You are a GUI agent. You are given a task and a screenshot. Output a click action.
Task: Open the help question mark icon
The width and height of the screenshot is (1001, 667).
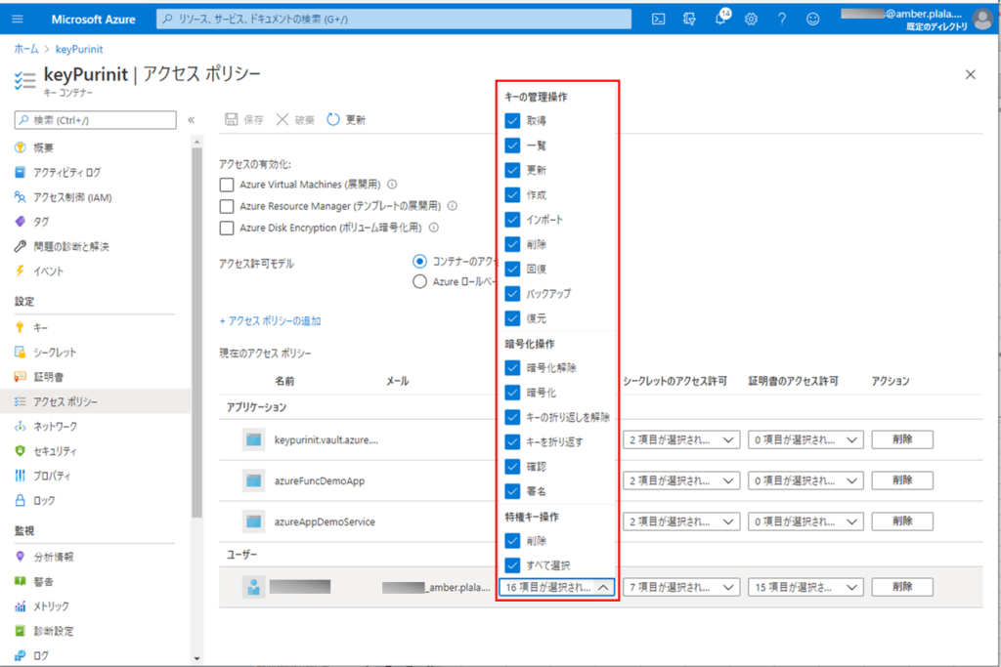pos(782,20)
